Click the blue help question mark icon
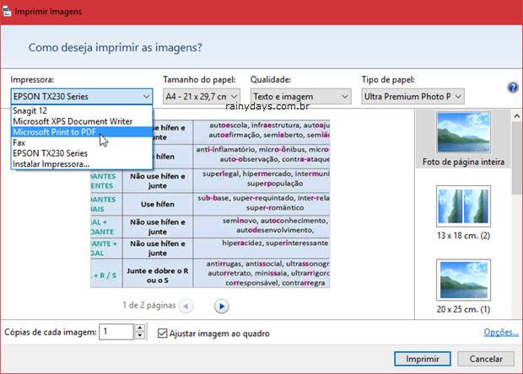 [x=512, y=88]
